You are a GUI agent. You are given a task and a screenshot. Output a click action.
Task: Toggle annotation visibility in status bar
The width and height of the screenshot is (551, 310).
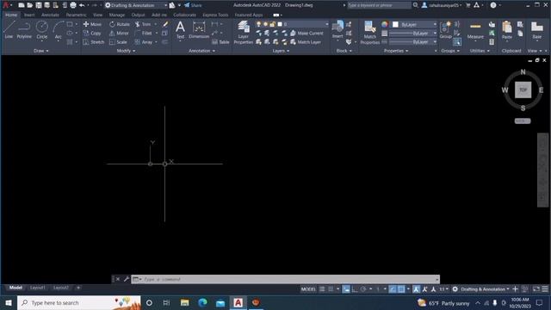click(x=417, y=289)
